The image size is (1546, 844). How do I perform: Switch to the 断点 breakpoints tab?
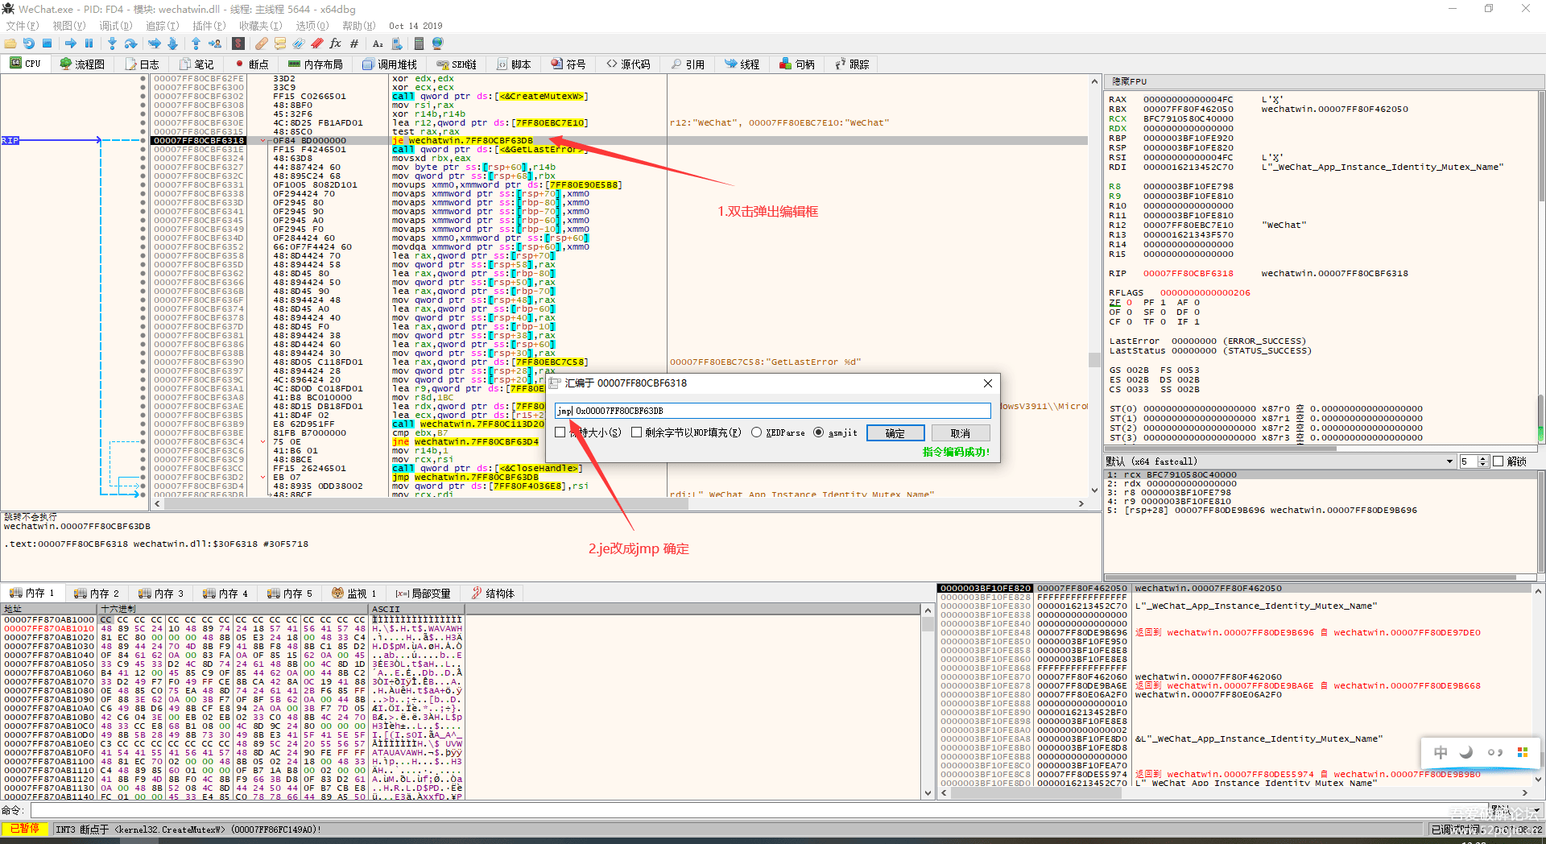[252, 64]
